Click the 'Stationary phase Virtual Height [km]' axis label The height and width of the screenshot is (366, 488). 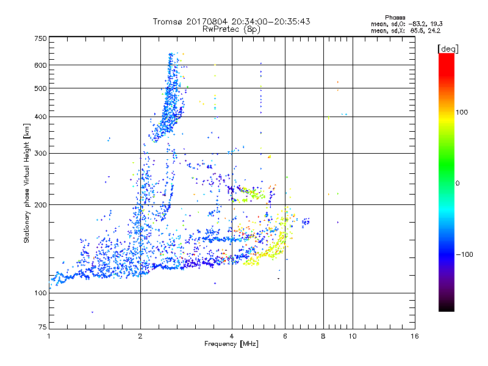pos(26,183)
